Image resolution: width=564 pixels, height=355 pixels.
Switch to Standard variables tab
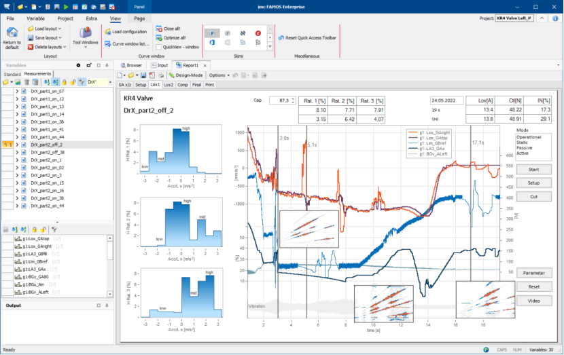pos(12,74)
